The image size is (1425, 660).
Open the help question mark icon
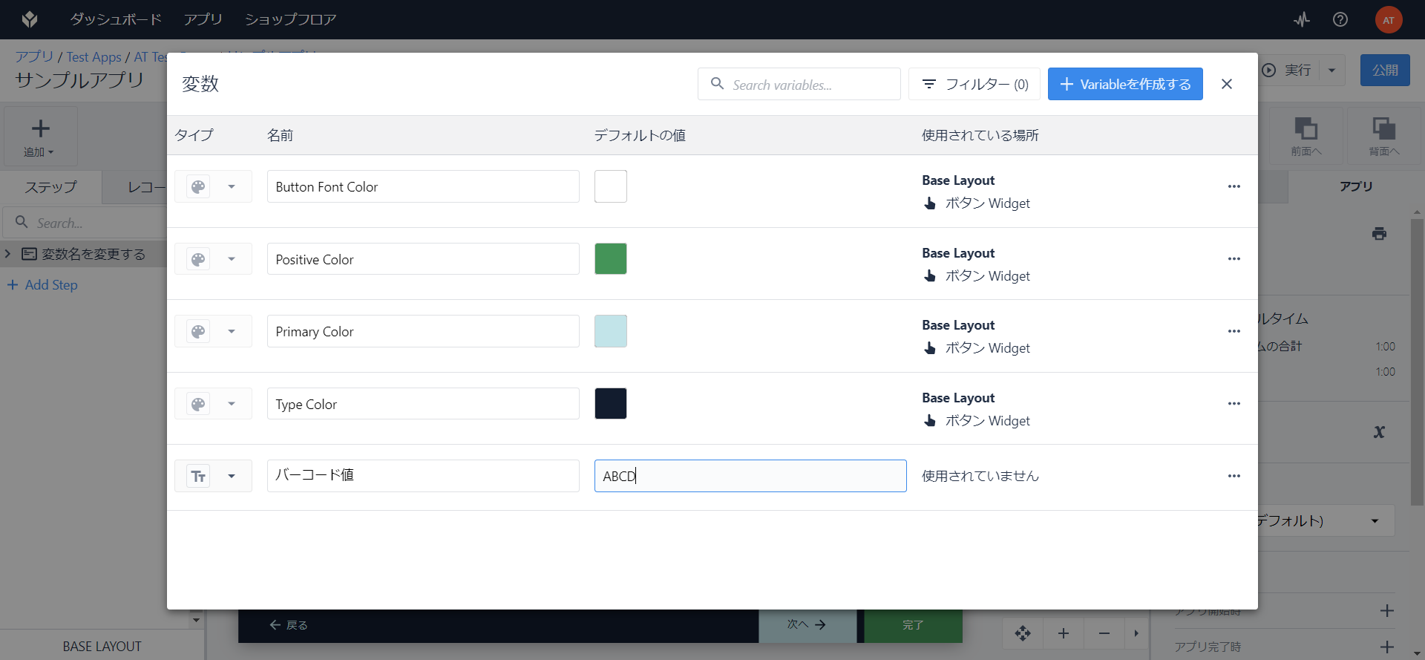pos(1340,20)
